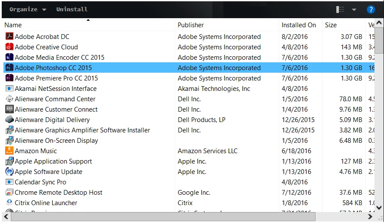Select the Akamai NetSession Interface name
384x222 pixels.
pyautogui.click(x=55, y=89)
